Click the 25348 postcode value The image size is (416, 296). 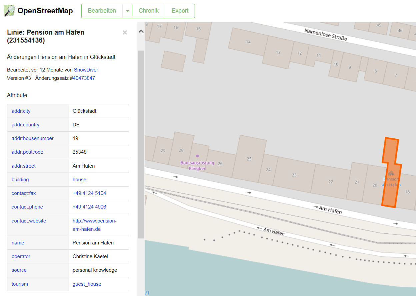click(80, 152)
